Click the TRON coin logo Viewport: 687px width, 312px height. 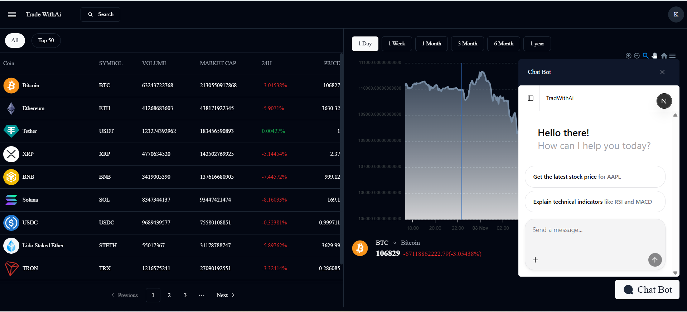tap(11, 268)
